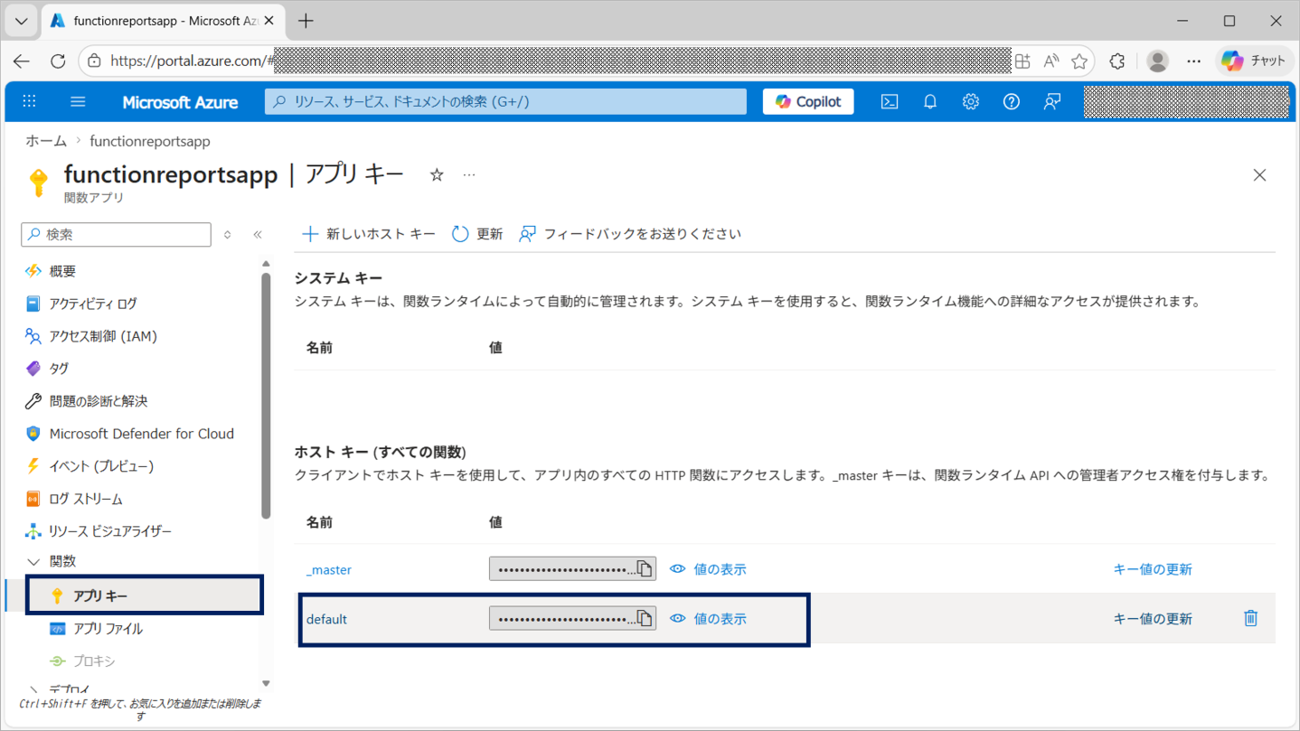
Task: Open the Azure portal hamburger menu
Action: pos(78,101)
